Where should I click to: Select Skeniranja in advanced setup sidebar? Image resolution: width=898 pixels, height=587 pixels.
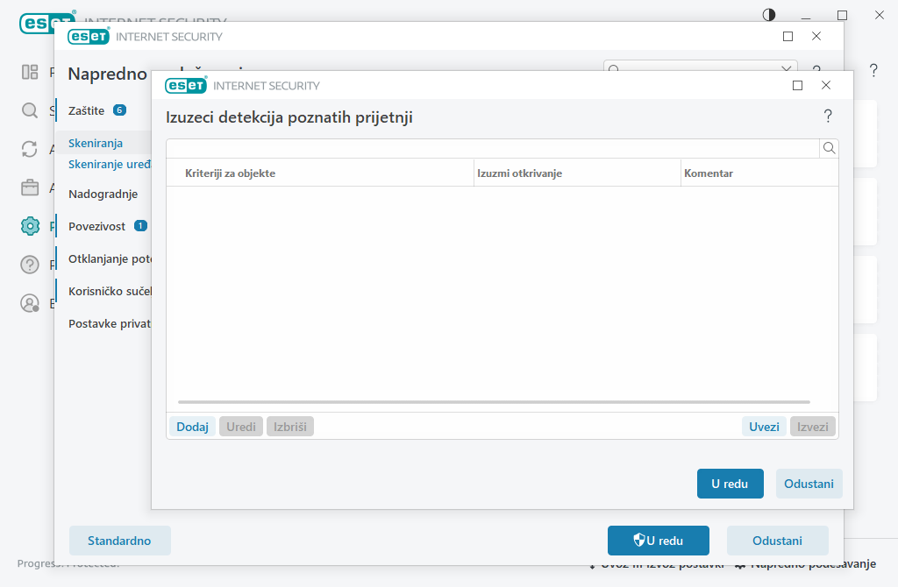(x=96, y=143)
